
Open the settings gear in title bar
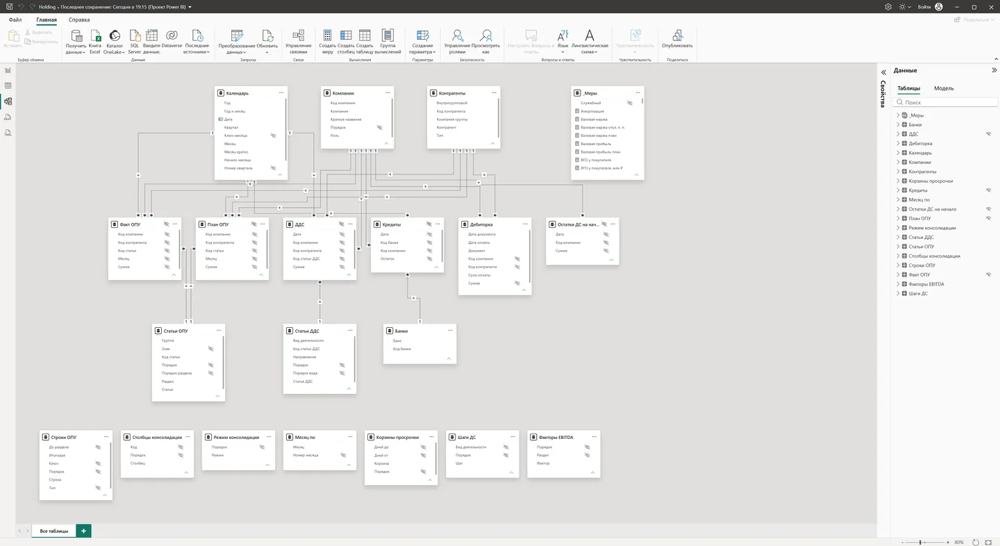pyautogui.click(x=888, y=6)
